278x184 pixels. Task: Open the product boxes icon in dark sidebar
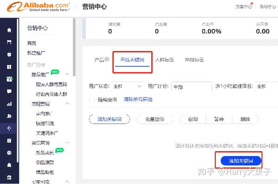coord(9,67)
